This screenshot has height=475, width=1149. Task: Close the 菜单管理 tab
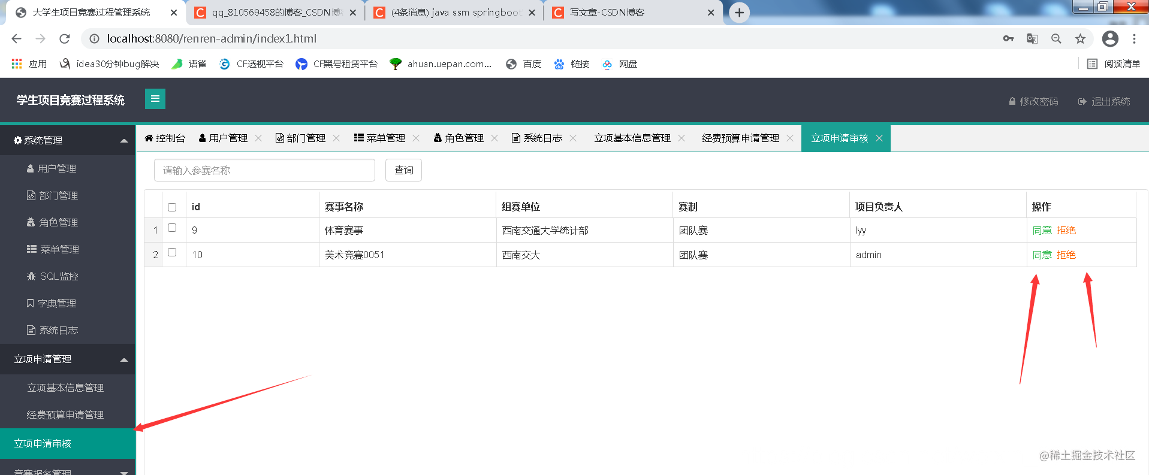tap(416, 138)
